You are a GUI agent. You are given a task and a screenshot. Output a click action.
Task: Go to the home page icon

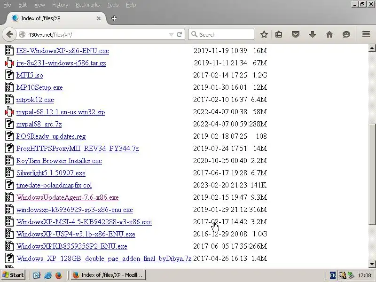[x=329, y=34]
